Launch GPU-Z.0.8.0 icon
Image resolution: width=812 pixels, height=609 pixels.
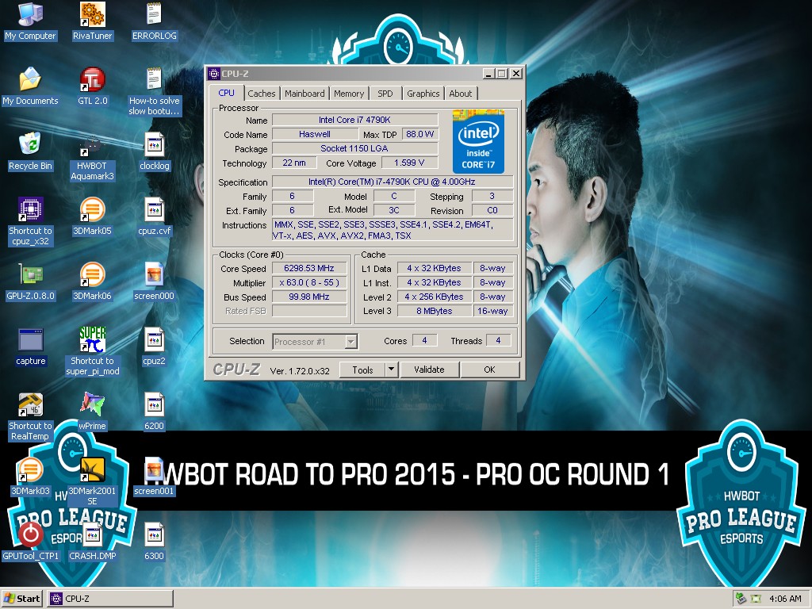click(30, 282)
